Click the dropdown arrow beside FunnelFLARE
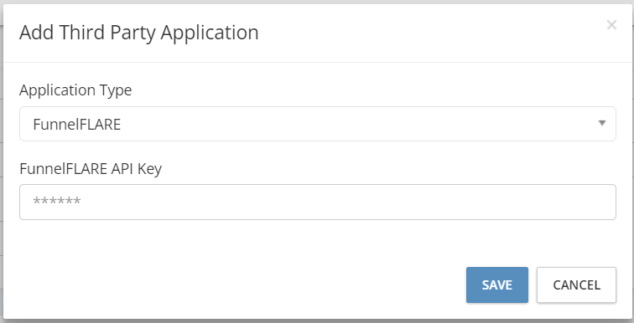Screen dimensions: 634x323 [x=602, y=123]
